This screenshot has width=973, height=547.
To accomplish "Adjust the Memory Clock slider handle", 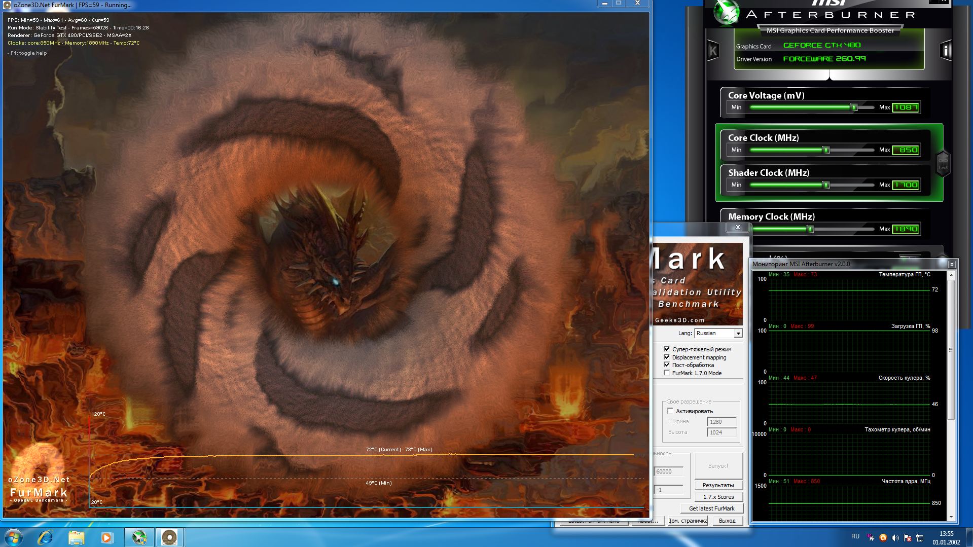I will pos(811,229).
